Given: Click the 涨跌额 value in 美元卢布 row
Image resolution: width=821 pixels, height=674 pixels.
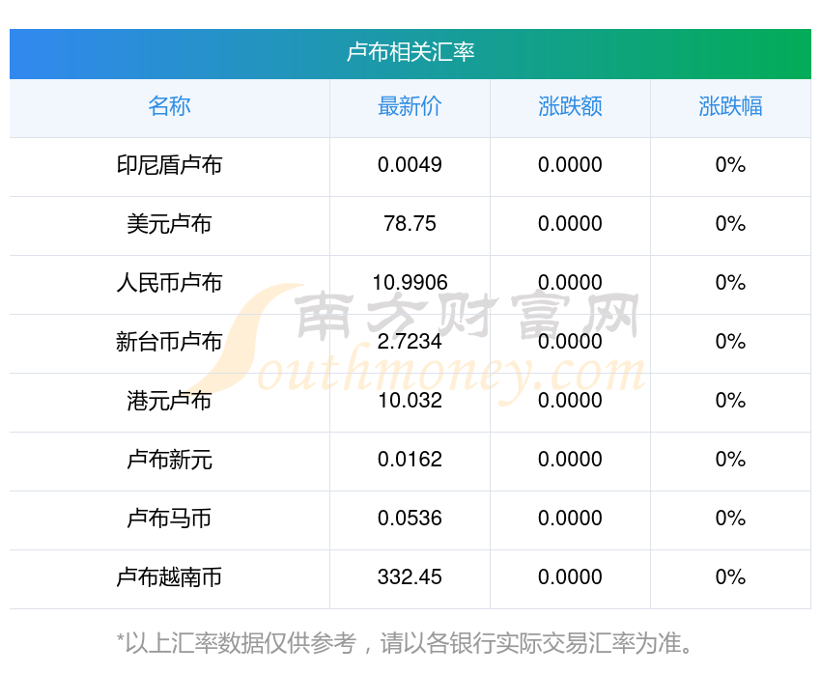Looking at the screenshot, I should pyautogui.click(x=570, y=224).
